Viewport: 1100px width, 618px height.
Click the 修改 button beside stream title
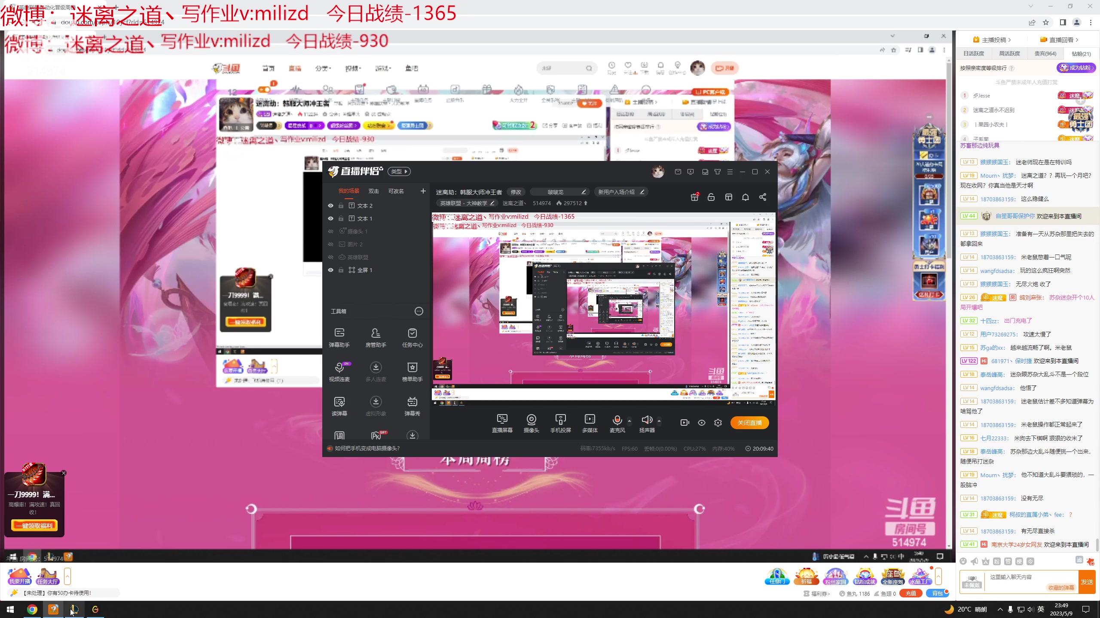[x=516, y=192]
